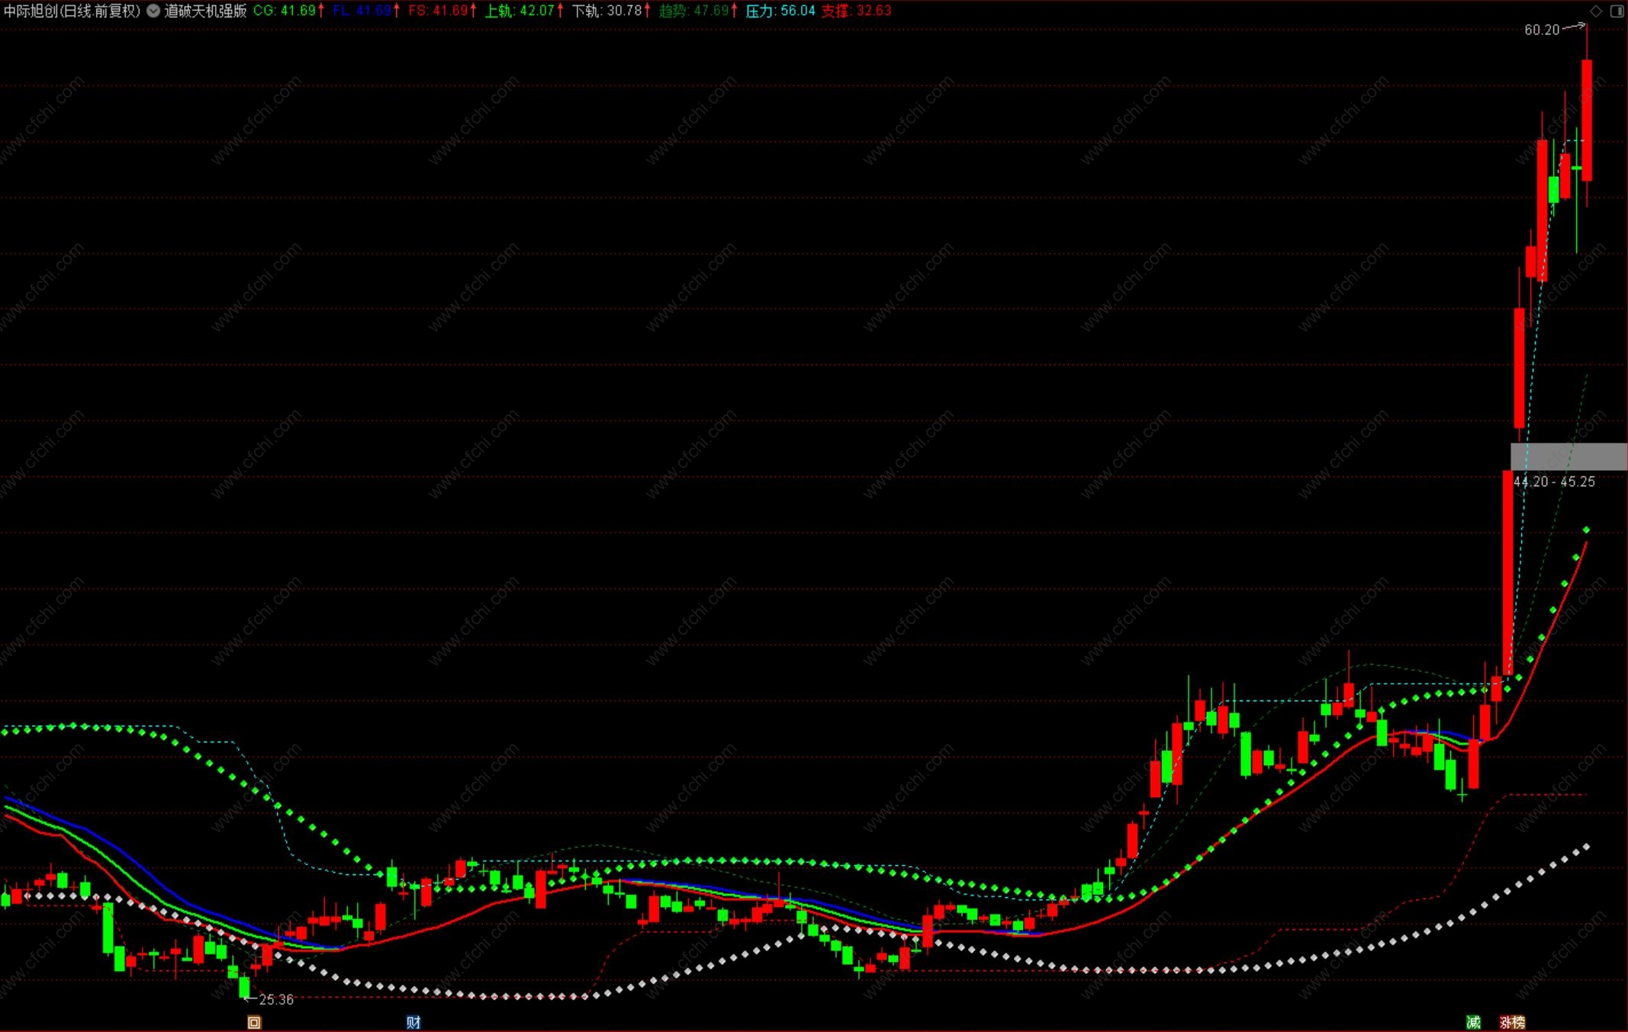Click the red 支撑: 32.63 label
Viewport: 1628px width, 1032px height.
point(856,11)
